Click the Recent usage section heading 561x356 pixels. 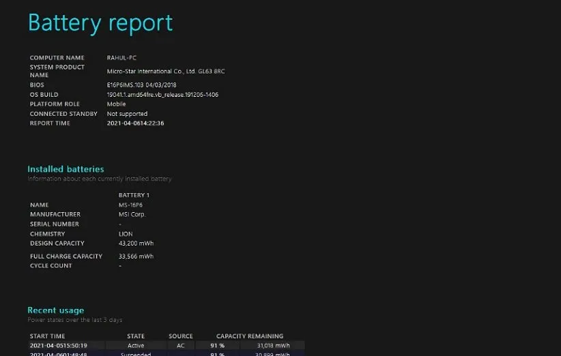[56, 310]
